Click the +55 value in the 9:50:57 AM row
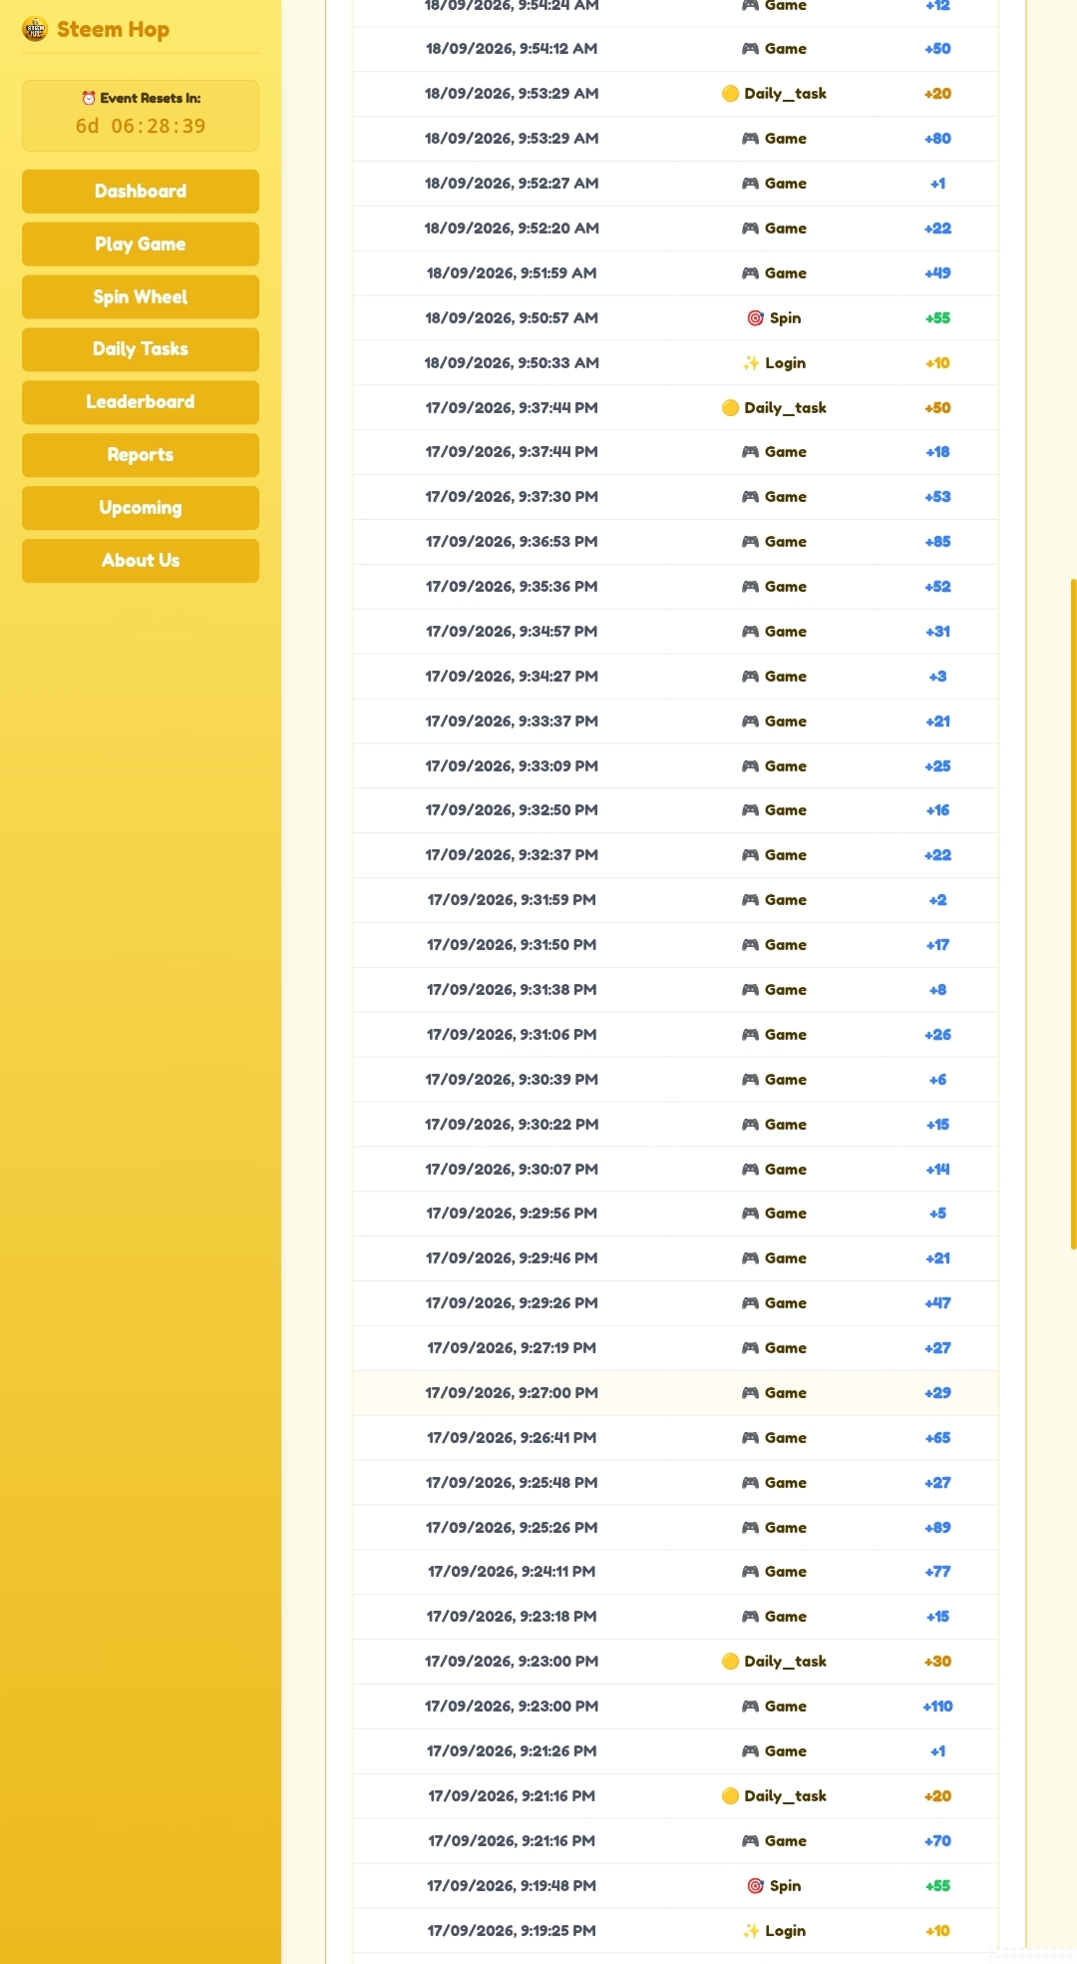 point(937,317)
